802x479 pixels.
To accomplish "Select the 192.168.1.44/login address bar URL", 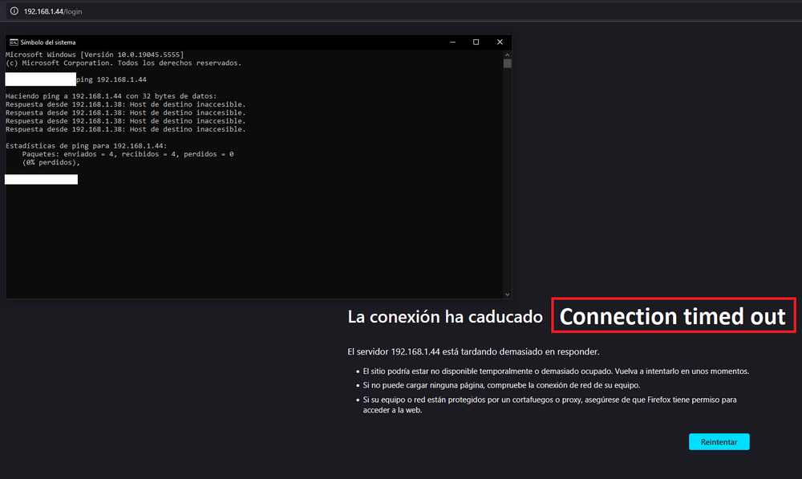I will point(53,11).
